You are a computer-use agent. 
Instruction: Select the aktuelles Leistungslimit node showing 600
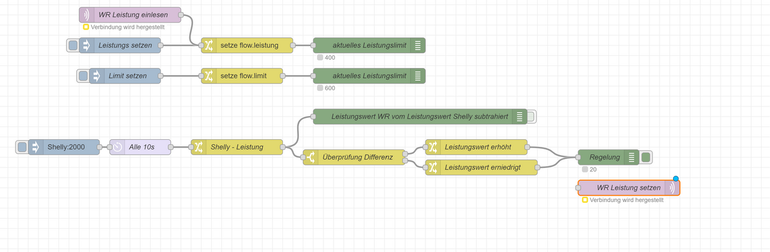click(369, 76)
